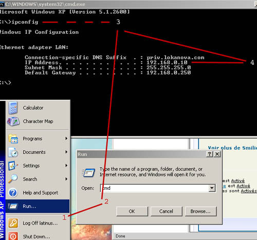Click the Run dialog help question-mark button
This screenshot has height=240, width=257.
210,154
